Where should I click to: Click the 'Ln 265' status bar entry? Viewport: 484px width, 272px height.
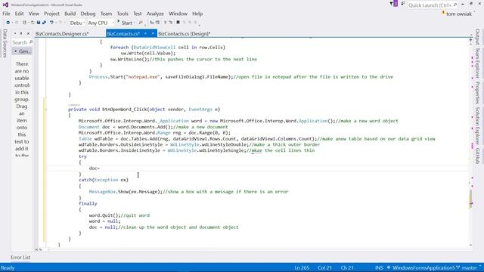click(302, 267)
